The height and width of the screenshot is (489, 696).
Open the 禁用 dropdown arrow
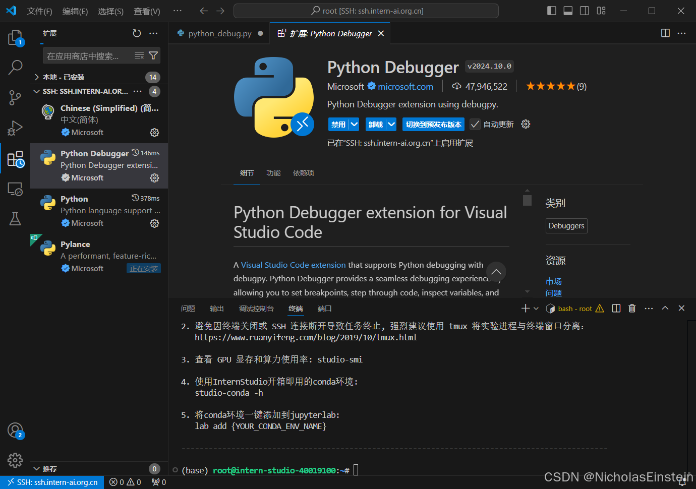[x=354, y=124]
